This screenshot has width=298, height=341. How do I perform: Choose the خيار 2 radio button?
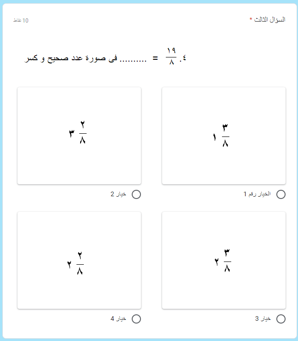coord(136,194)
